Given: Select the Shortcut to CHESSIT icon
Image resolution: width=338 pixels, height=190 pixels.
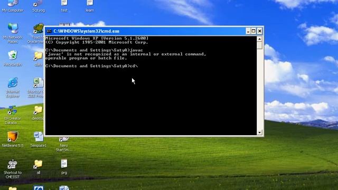Looking at the screenshot, I should click(x=13, y=169).
